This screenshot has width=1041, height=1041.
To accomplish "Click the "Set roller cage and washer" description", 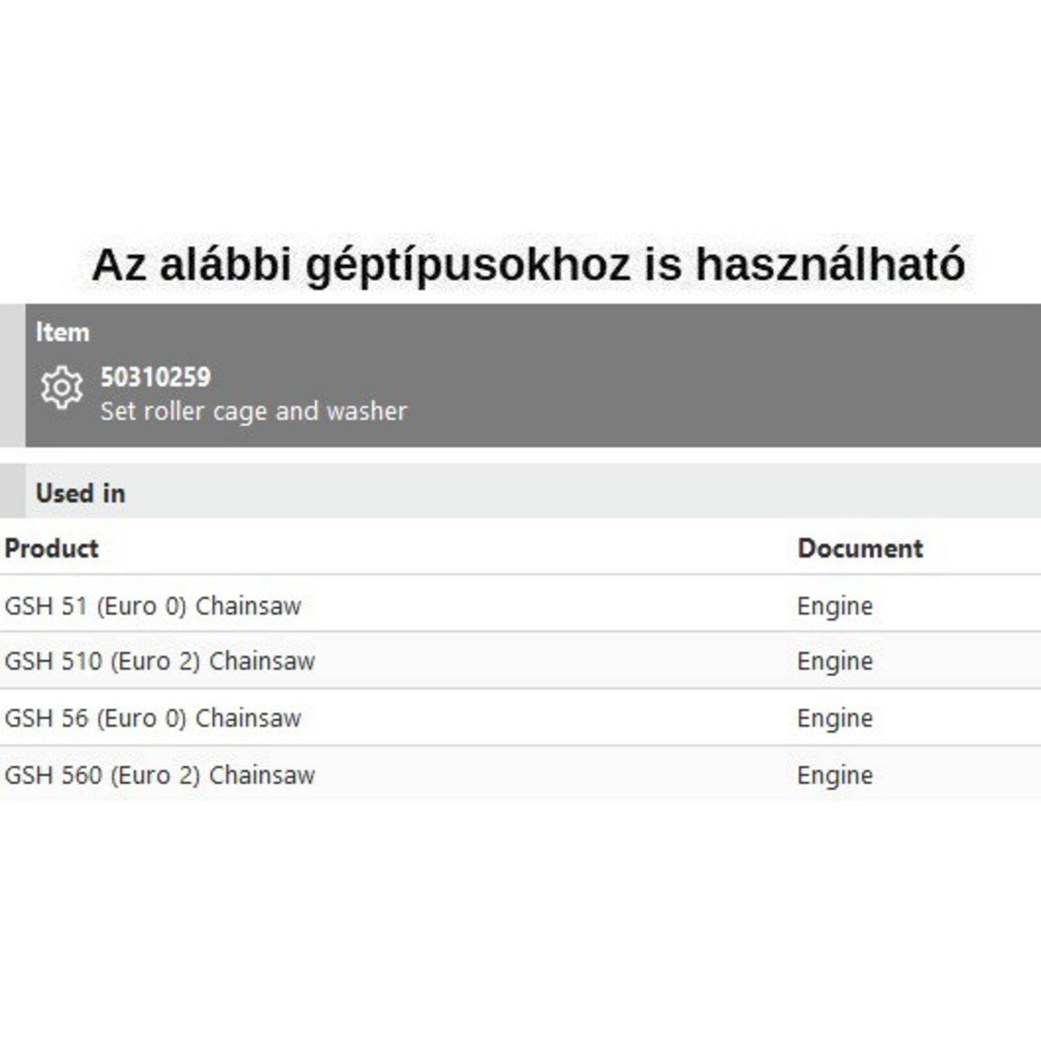I will 254,411.
